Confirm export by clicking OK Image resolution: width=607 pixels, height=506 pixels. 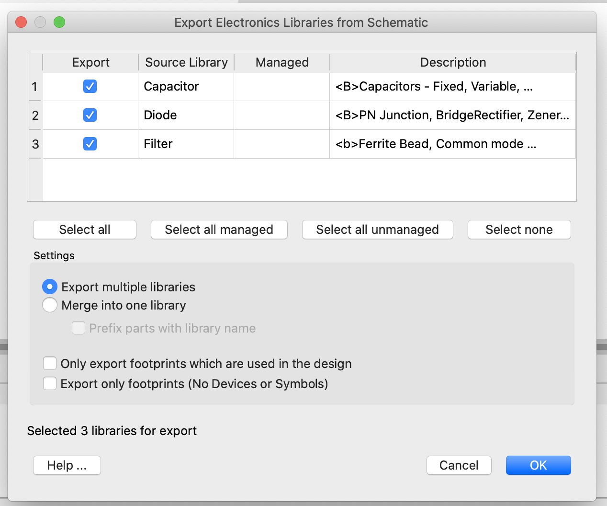(x=538, y=465)
